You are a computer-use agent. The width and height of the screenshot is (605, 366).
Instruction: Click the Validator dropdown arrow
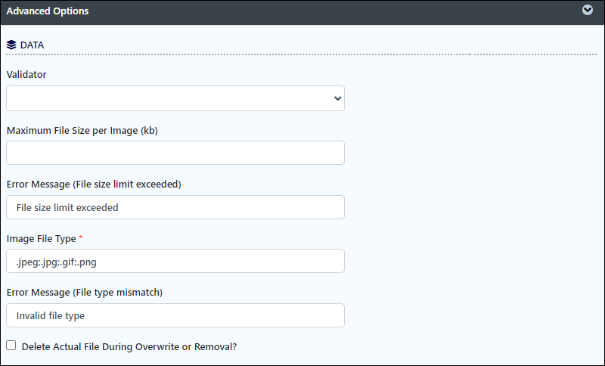tap(337, 98)
